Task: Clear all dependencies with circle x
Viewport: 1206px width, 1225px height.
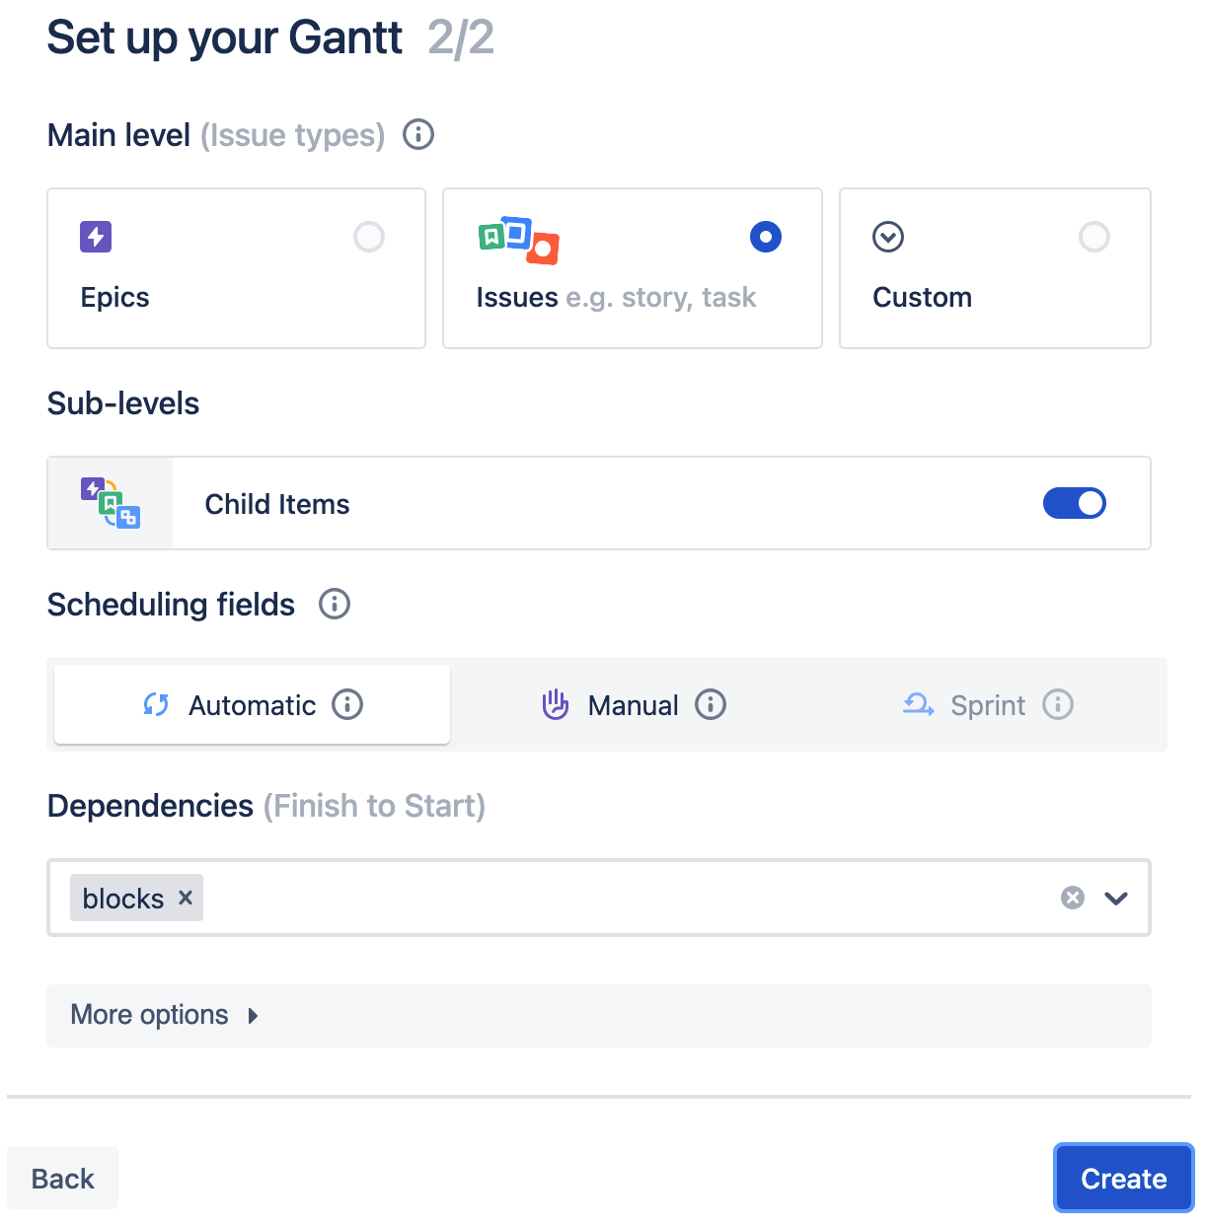Action: click(1073, 898)
